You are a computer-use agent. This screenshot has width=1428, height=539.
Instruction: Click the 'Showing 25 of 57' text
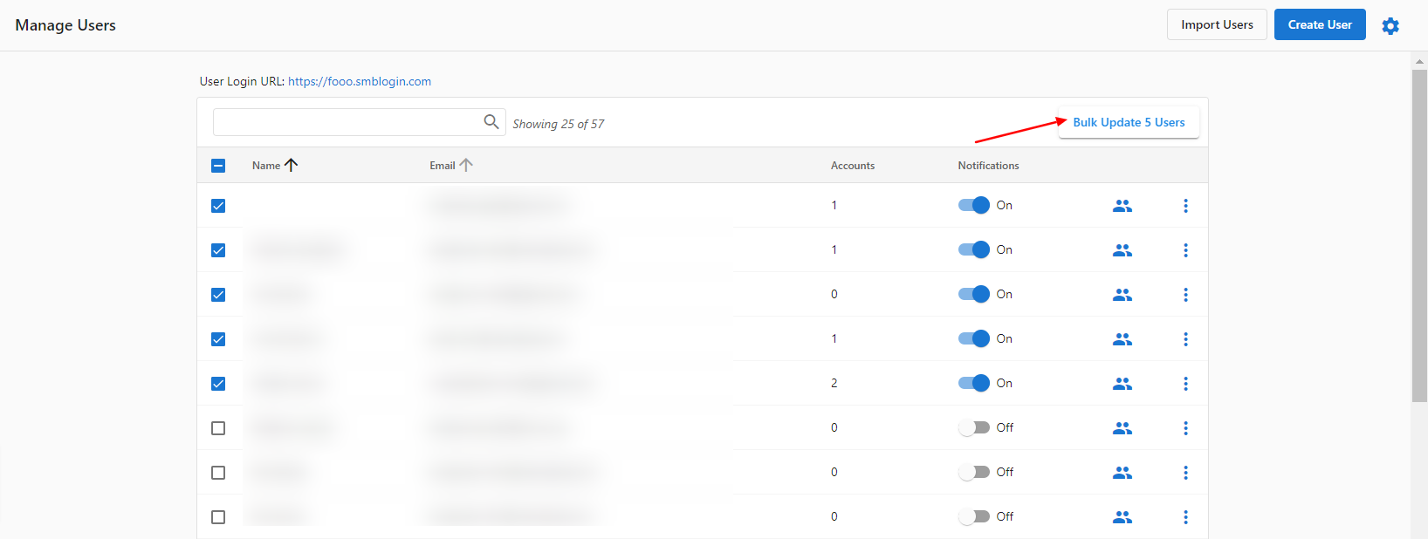[x=559, y=124]
